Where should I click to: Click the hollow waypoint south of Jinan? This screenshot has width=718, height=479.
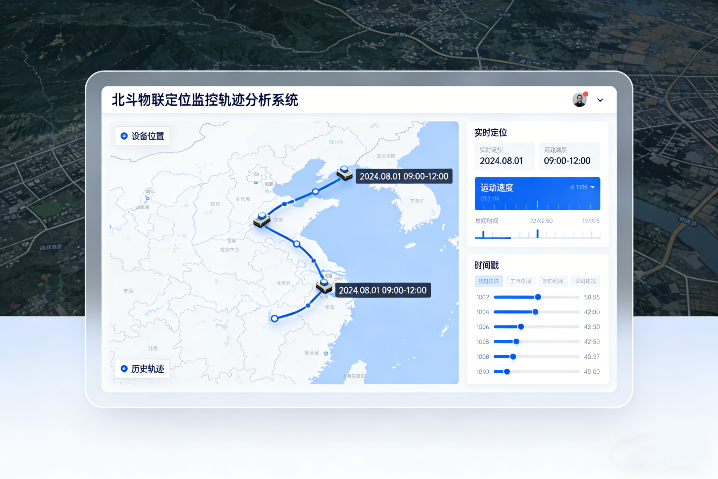(297, 244)
